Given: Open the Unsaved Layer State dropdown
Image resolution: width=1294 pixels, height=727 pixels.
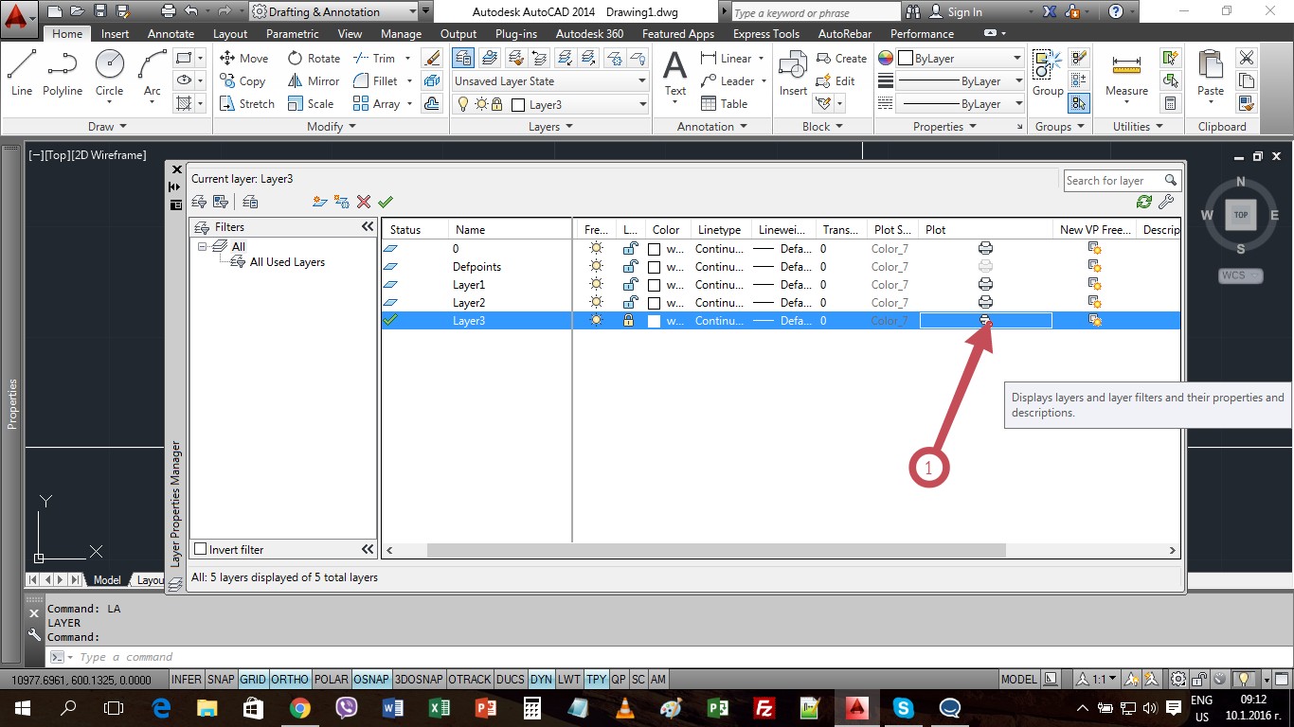Looking at the screenshot, I should pos(550,81).
